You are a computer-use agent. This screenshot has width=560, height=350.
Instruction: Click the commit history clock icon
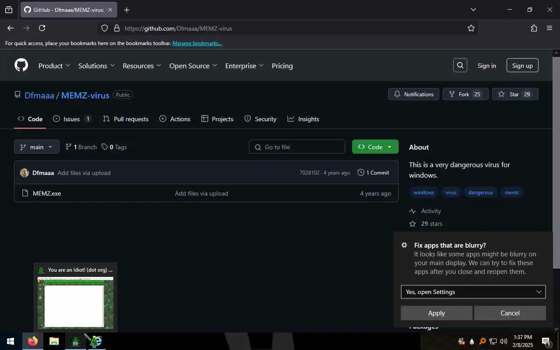click(361, 172)
